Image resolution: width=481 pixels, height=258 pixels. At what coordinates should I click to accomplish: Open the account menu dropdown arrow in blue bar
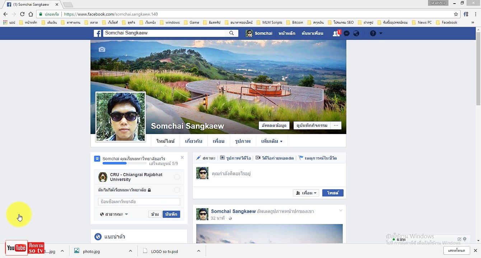(x=381, y=33)
